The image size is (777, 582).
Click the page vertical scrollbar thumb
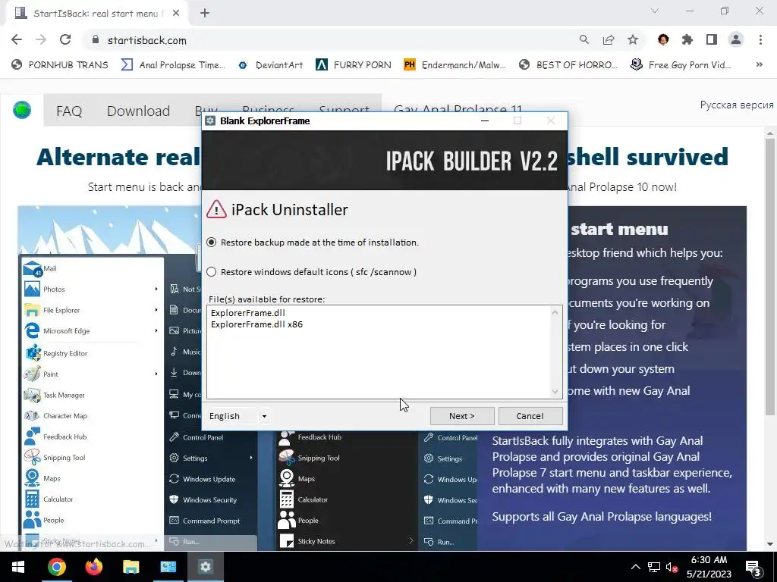point(770,277)
